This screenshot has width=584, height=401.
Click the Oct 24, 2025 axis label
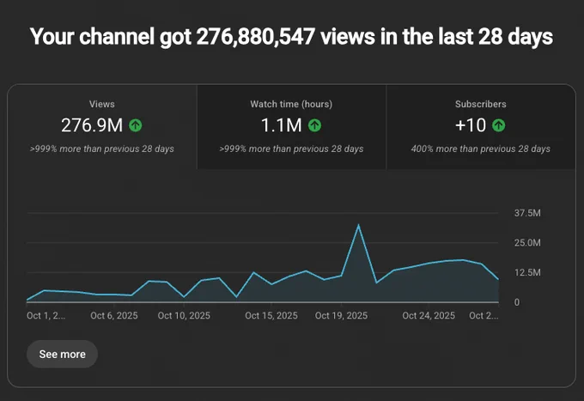[429, 316]
